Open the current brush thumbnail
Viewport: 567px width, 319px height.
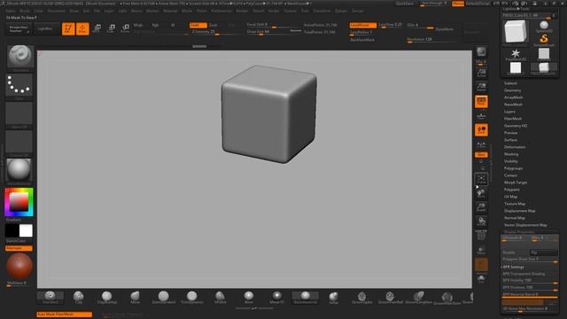point(20,57)
